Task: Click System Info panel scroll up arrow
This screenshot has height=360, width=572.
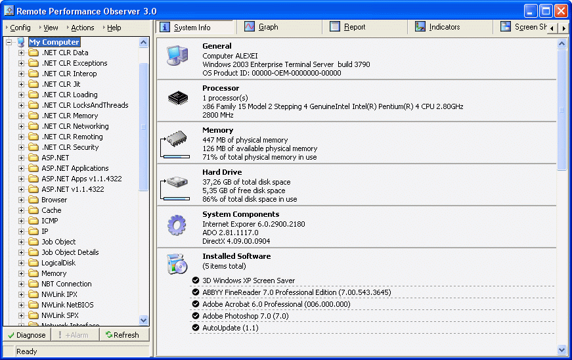Action: pos(561,44)
